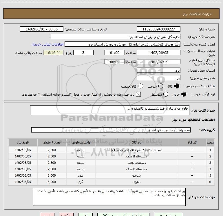The image size is (223, 216).
Task: Click need date 1402/06/05 in row 1
Action: click(x=23, y=150)
